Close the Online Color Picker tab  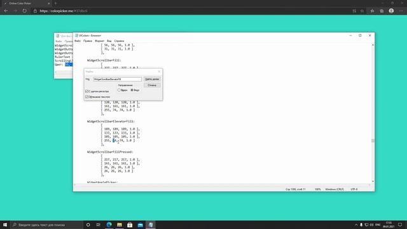click(x=48, y=3)
